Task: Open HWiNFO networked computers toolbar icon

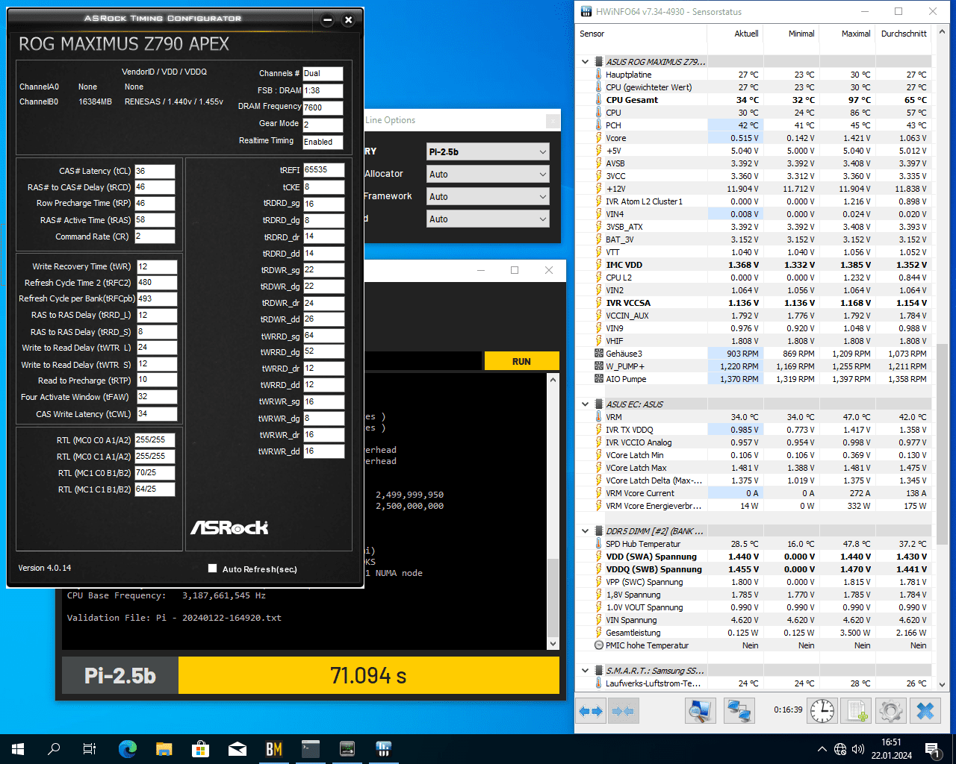Action: tap(739, 711)
